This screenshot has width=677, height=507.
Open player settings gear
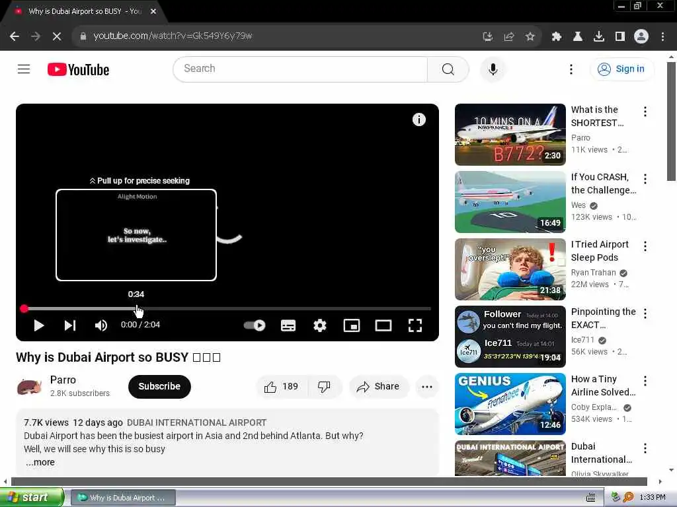click(320, 325)
